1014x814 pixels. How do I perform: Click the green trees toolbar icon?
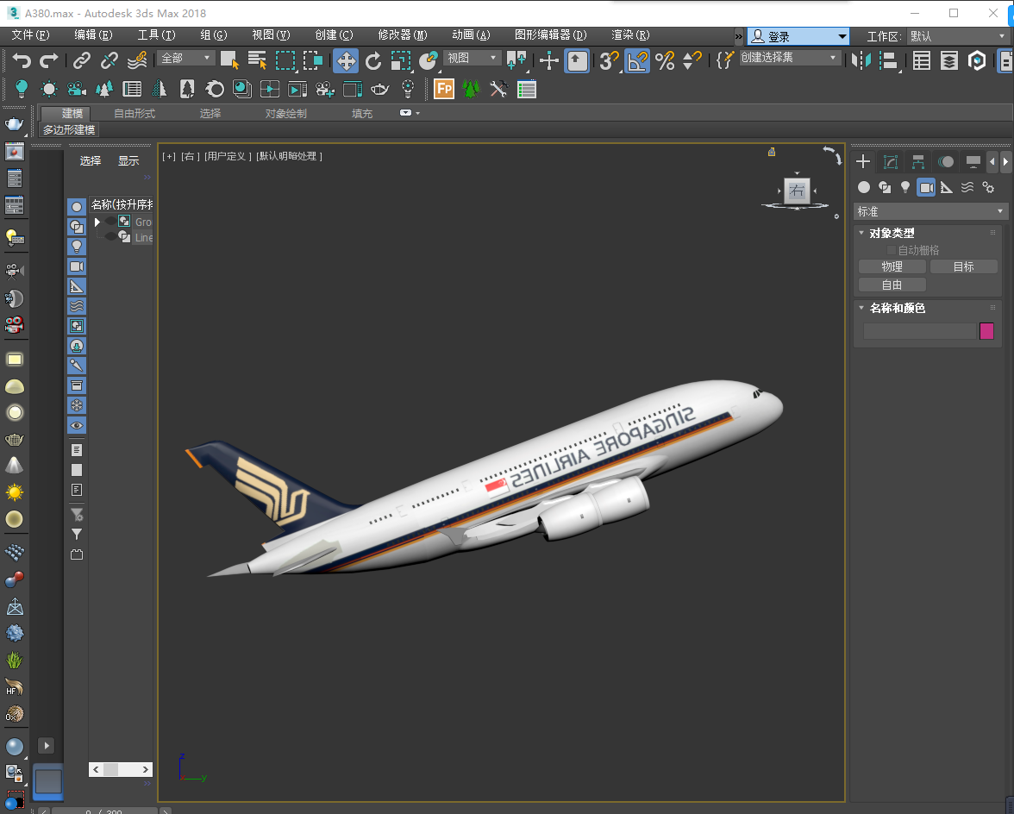[471, 89]
